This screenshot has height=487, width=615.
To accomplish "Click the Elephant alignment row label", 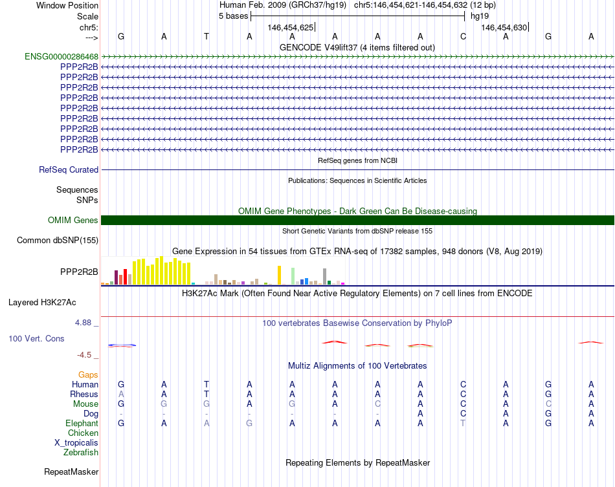I will 82,423.
